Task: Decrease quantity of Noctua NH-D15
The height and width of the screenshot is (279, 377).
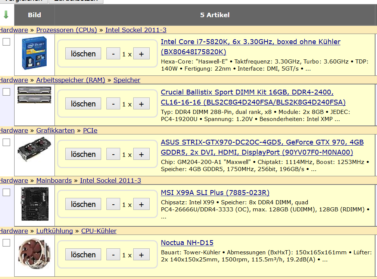Action: [113, 255]
